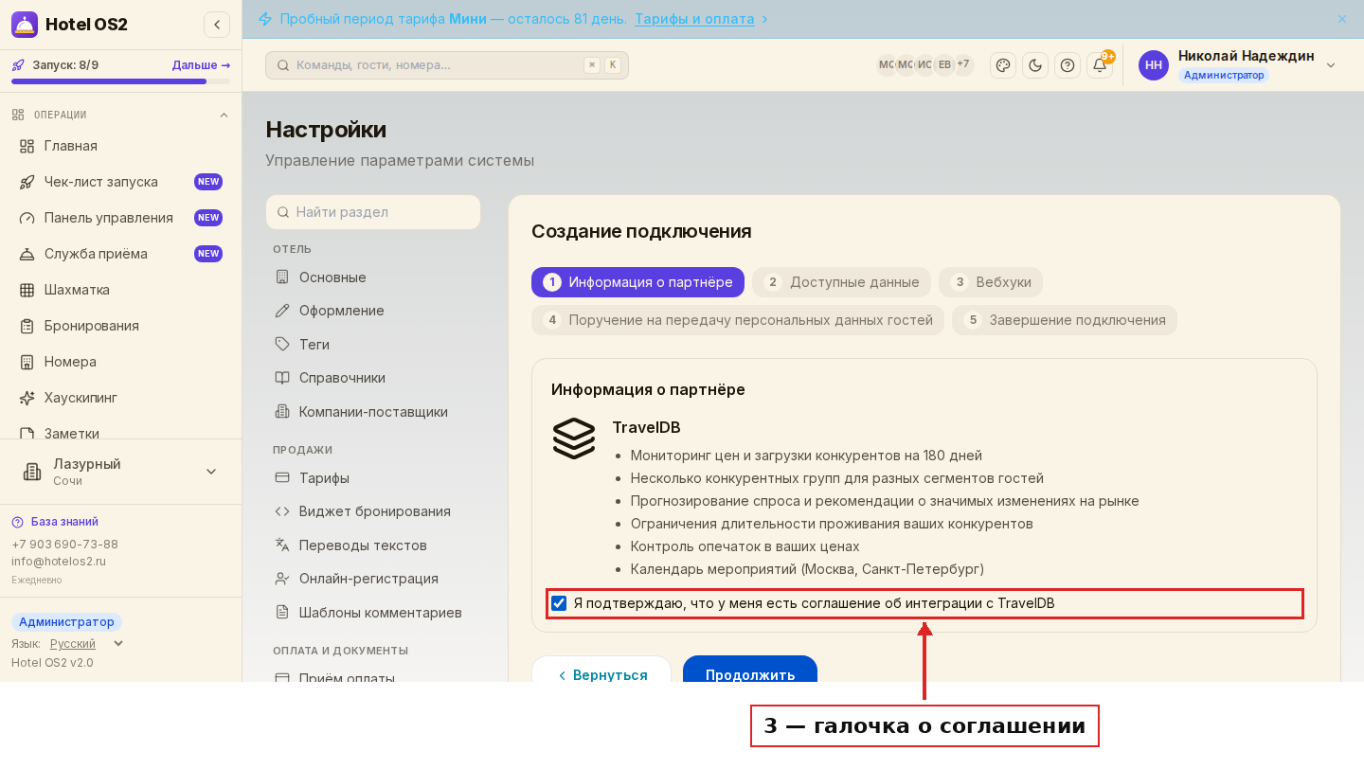This screenshot has width=1364, height=769.
Task: Open Чек-лист запуска in the sidebar
Action: 121,182
